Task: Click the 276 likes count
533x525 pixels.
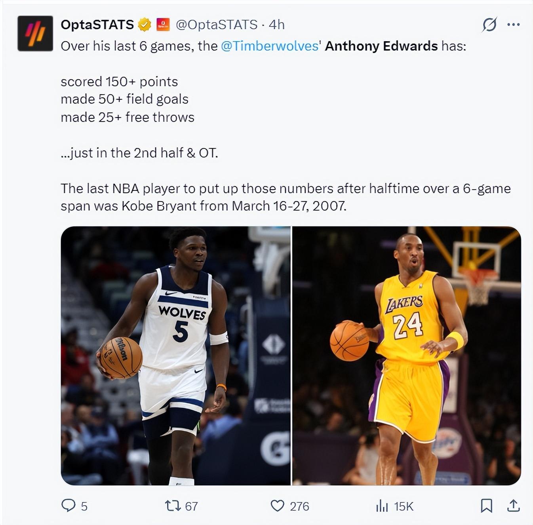Action: coord(299,506)
